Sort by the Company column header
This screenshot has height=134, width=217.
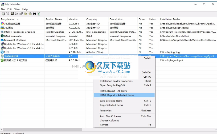pos(97,19)
